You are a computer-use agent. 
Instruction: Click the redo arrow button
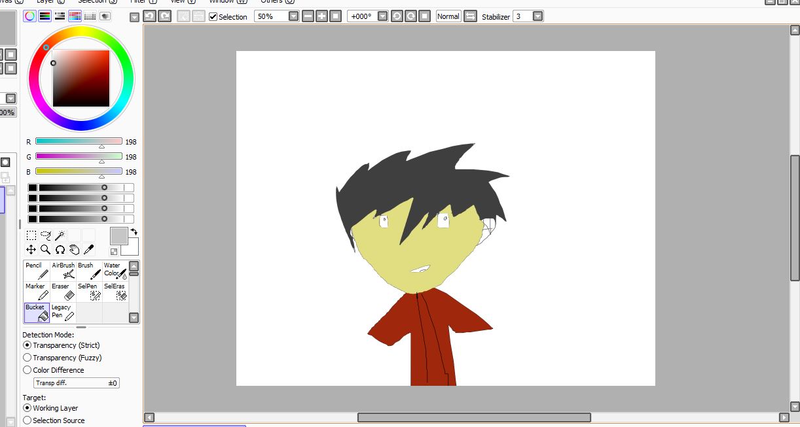[x=165, y=16]
